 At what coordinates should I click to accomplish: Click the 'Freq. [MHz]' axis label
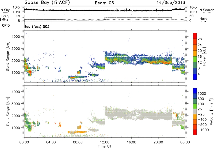point(5,18)
